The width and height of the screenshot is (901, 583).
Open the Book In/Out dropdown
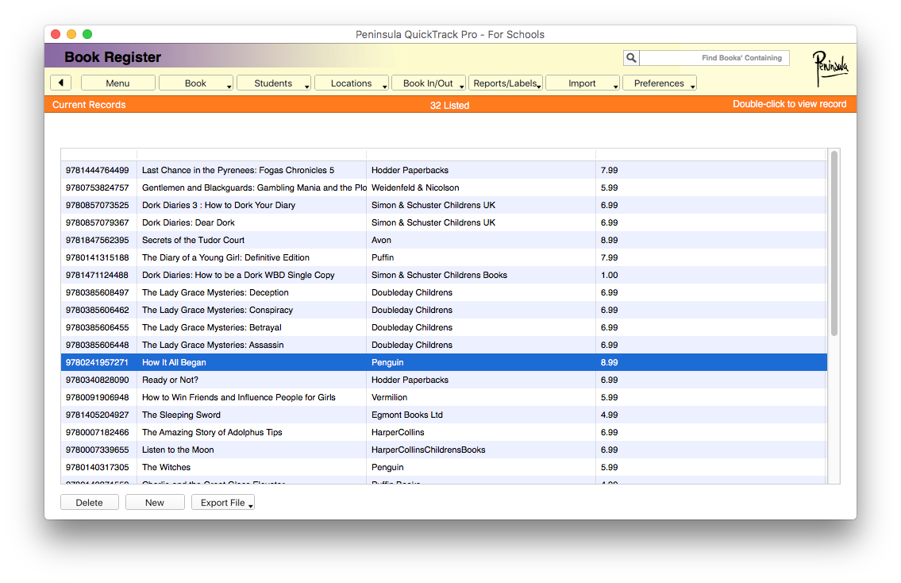(x=429, y=83)
